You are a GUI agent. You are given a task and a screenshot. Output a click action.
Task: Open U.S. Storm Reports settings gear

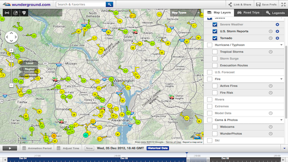[277, 31]
